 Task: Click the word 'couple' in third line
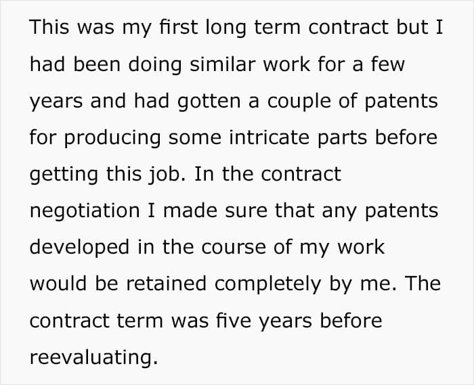pos(299,101)
